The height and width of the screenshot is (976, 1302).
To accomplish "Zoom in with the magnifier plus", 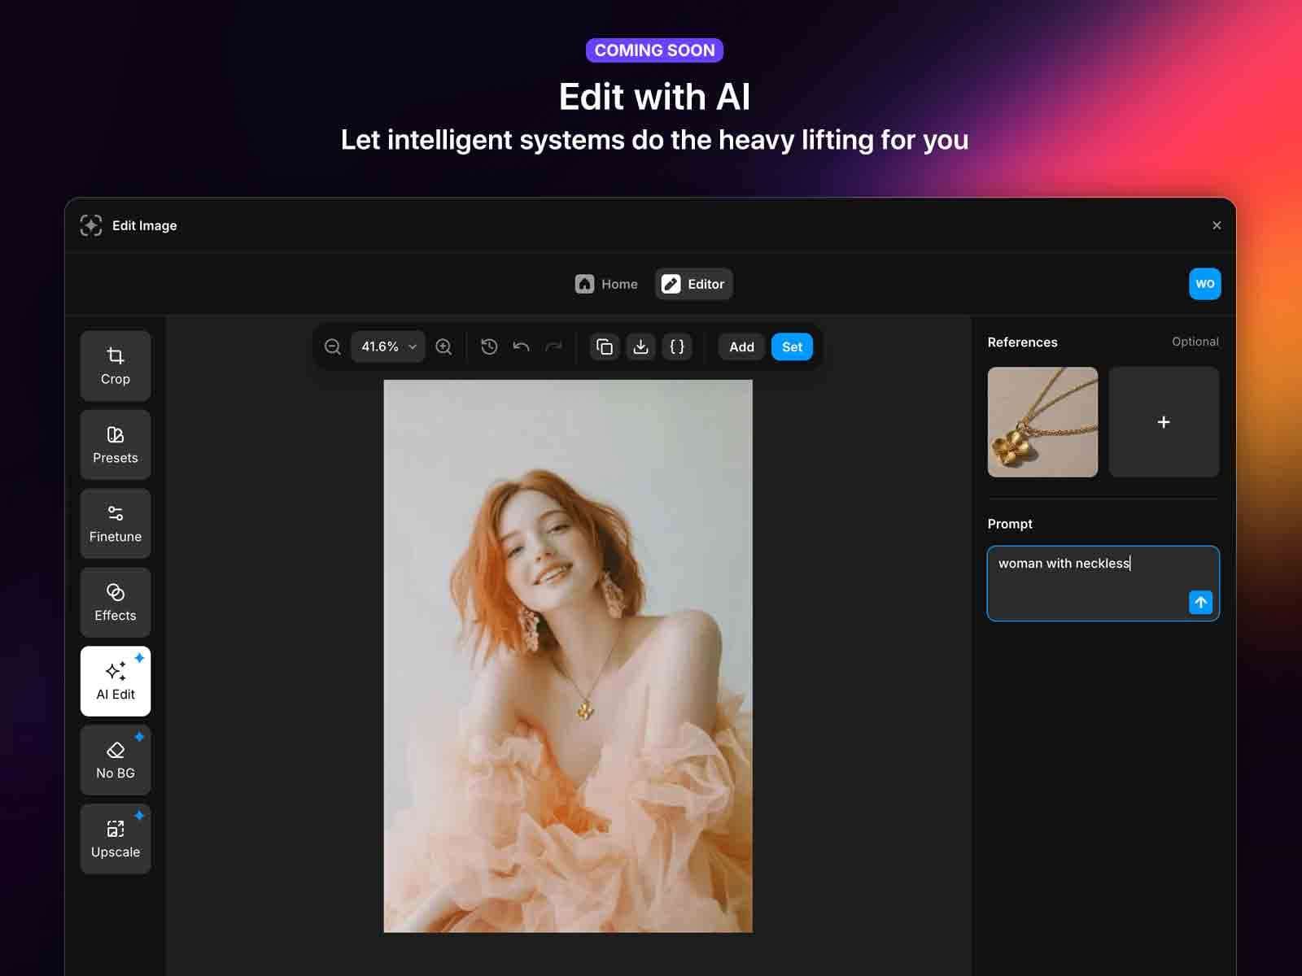I will 443,346.
